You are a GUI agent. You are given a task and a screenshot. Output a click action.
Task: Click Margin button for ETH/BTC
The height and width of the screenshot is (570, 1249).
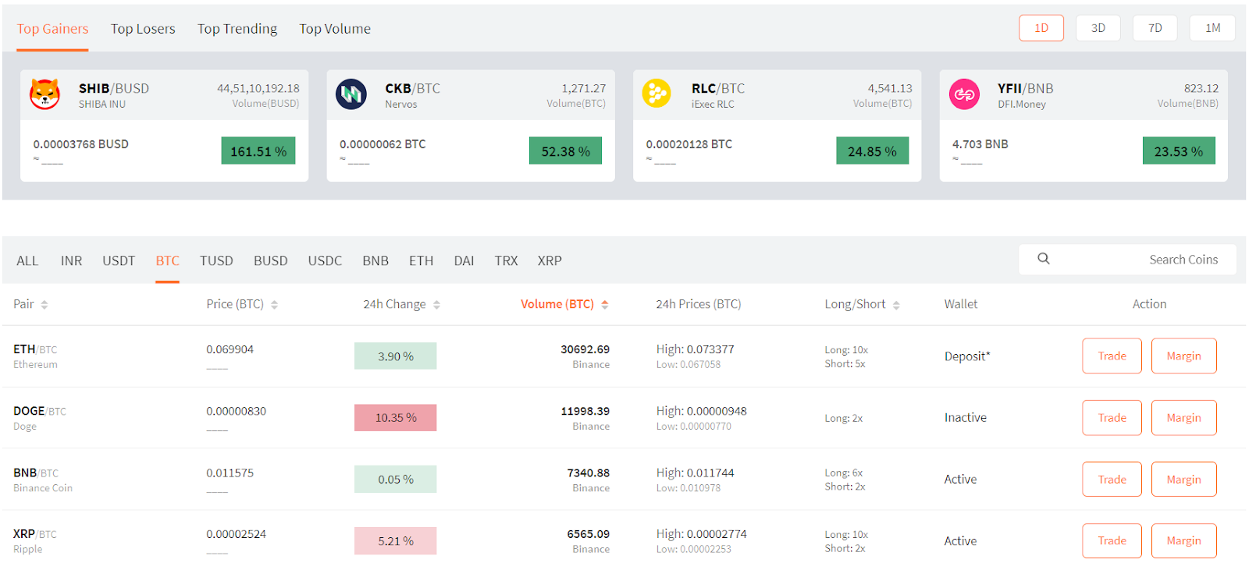tap(1183, 356)
